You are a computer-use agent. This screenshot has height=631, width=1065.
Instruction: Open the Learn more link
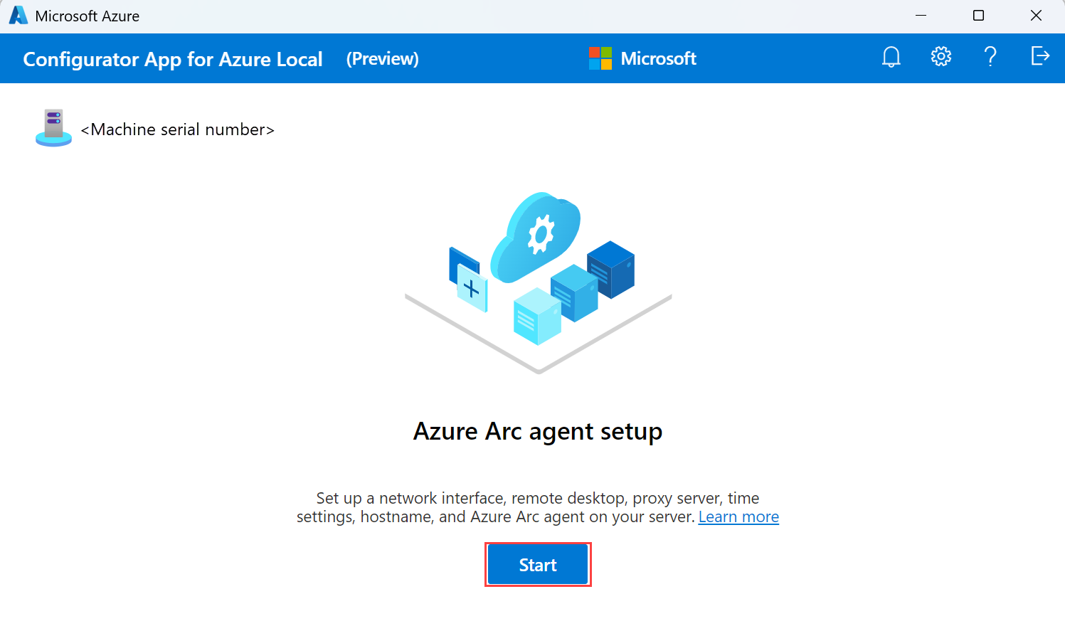pos(738,517)
